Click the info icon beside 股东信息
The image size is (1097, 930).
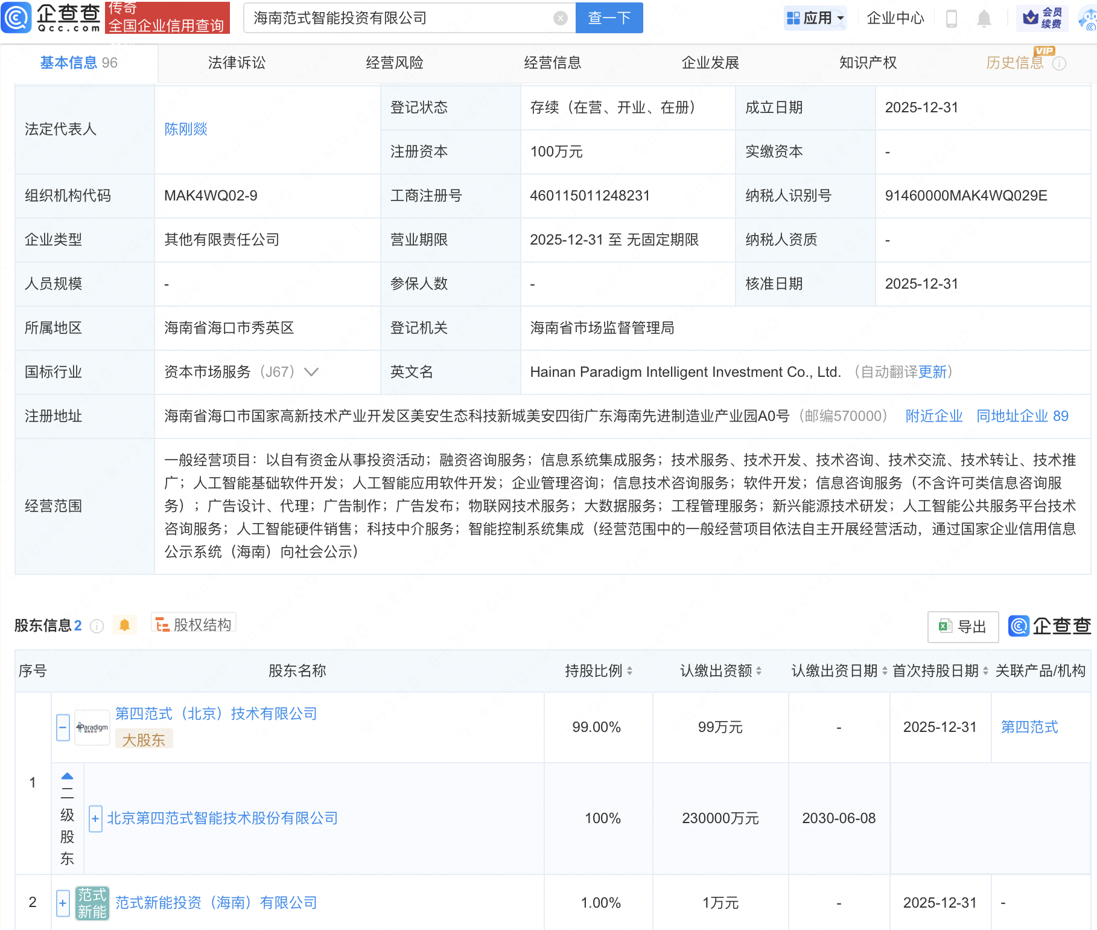click(x=97, y=626)
